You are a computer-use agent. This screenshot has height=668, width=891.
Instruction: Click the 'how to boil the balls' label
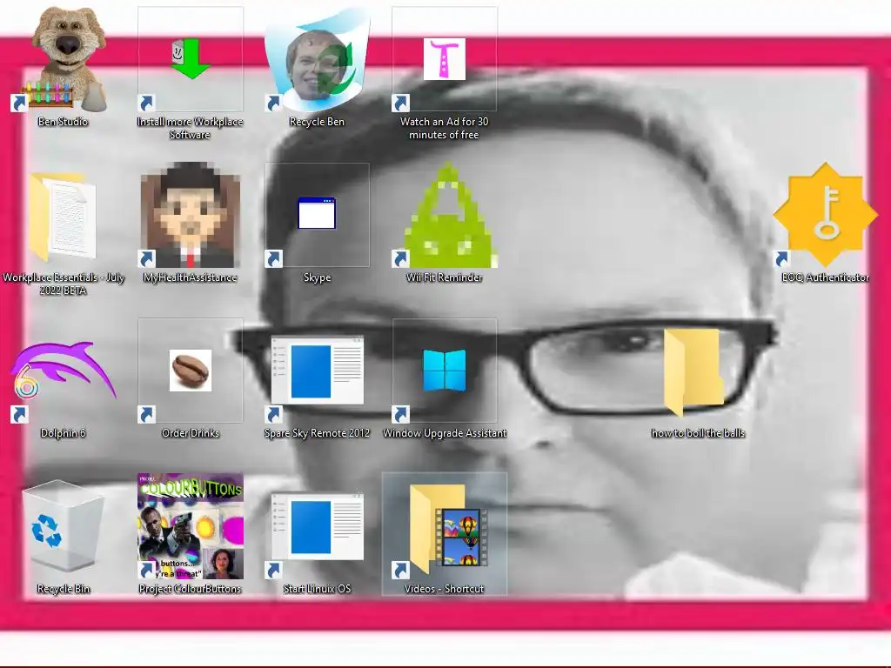698,433
